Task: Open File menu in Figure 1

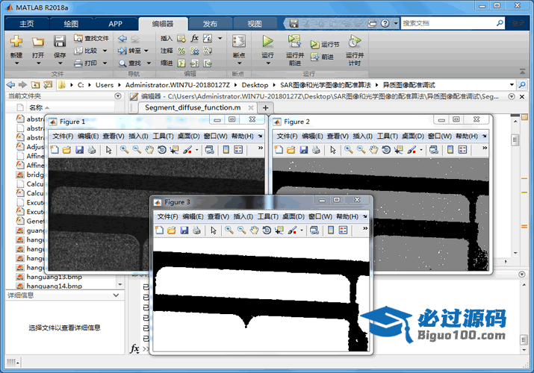Action: click(63, 137)
